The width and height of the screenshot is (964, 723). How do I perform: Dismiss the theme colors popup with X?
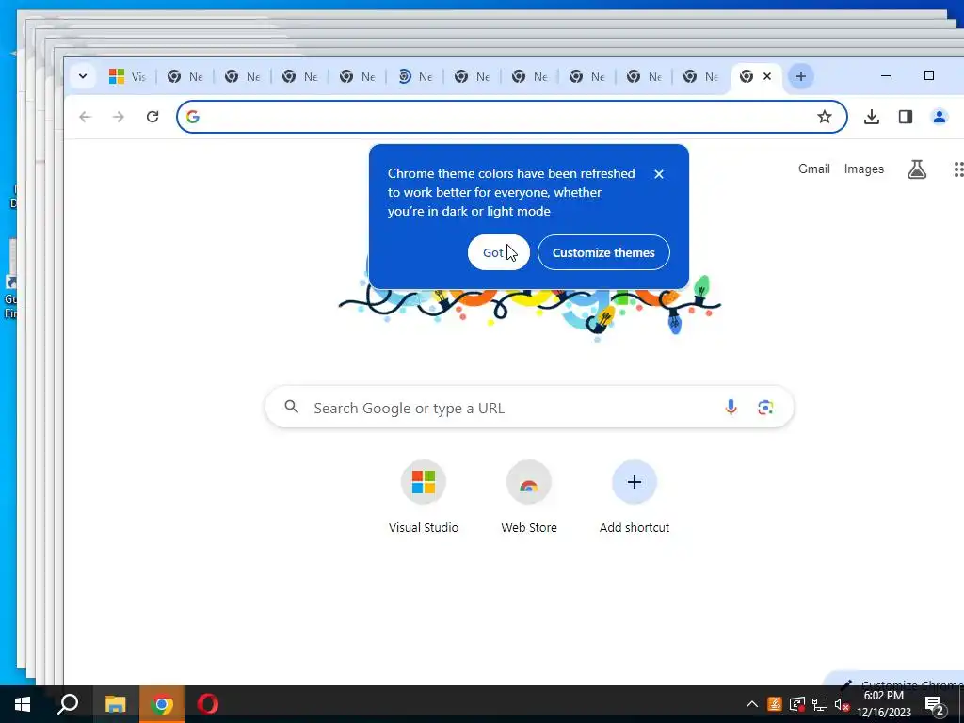658,174
